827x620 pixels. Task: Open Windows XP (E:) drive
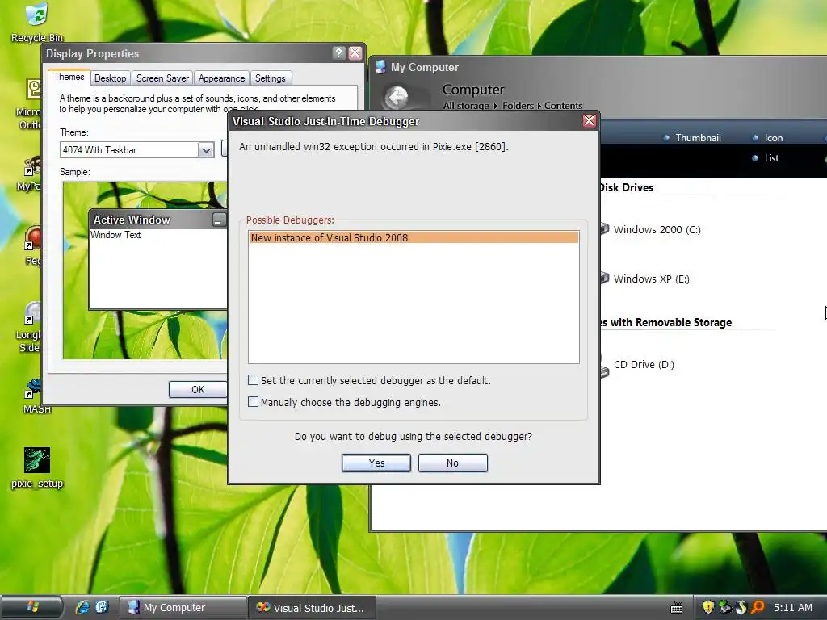point(644,279)
